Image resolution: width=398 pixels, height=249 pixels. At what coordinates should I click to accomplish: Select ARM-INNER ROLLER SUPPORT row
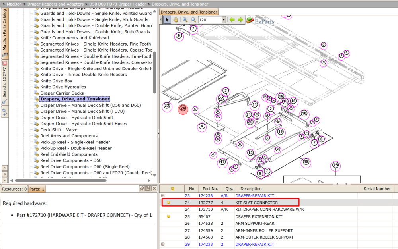pyautogui.click(x=279, y=230)
